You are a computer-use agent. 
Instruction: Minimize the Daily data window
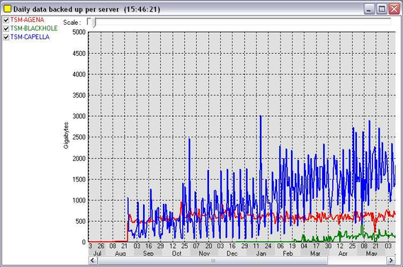pos(369,9)
